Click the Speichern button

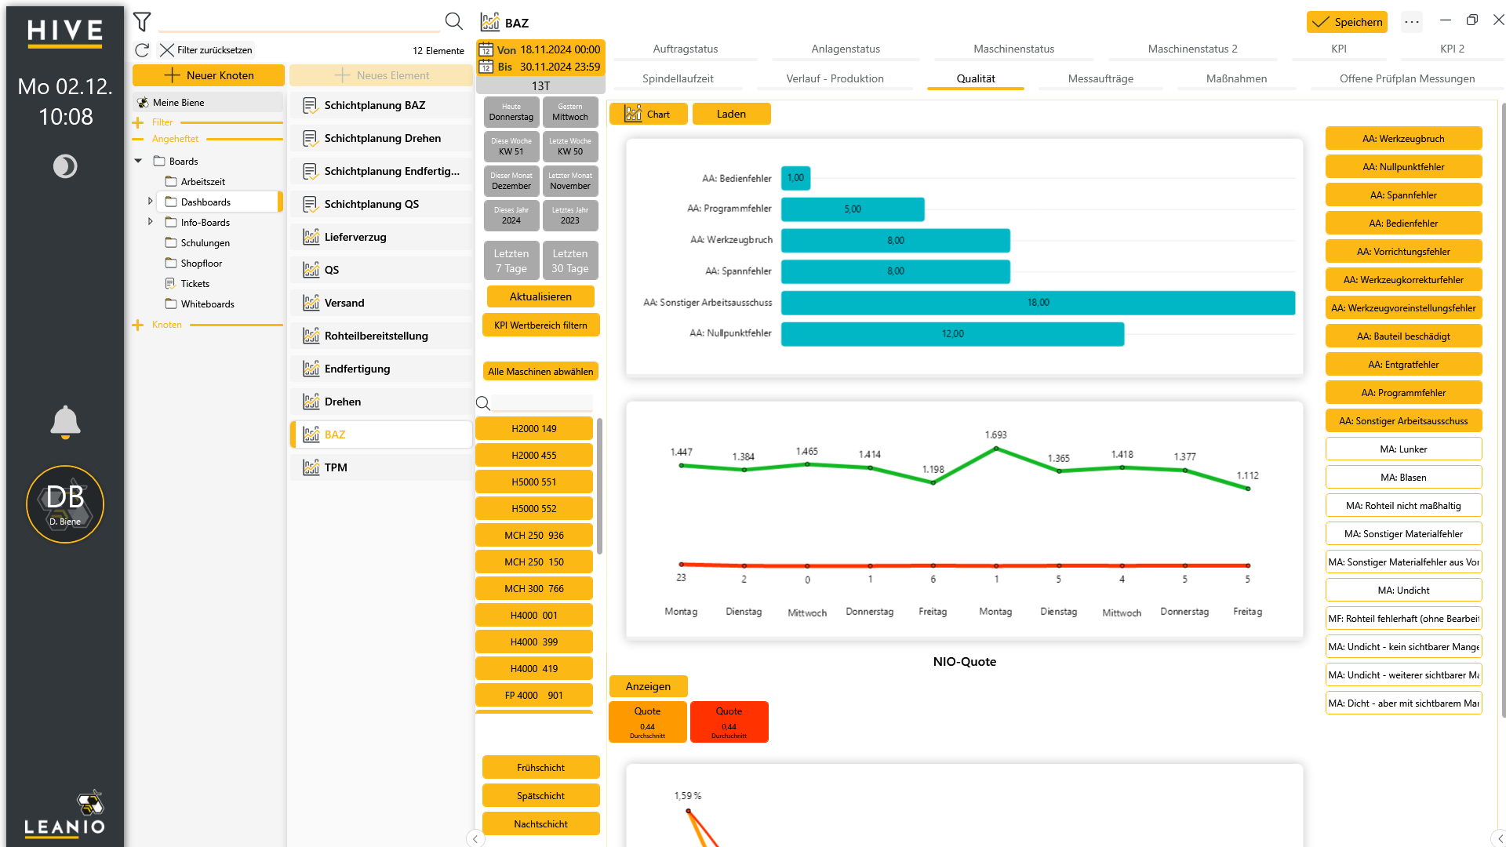coord(1347,22)
